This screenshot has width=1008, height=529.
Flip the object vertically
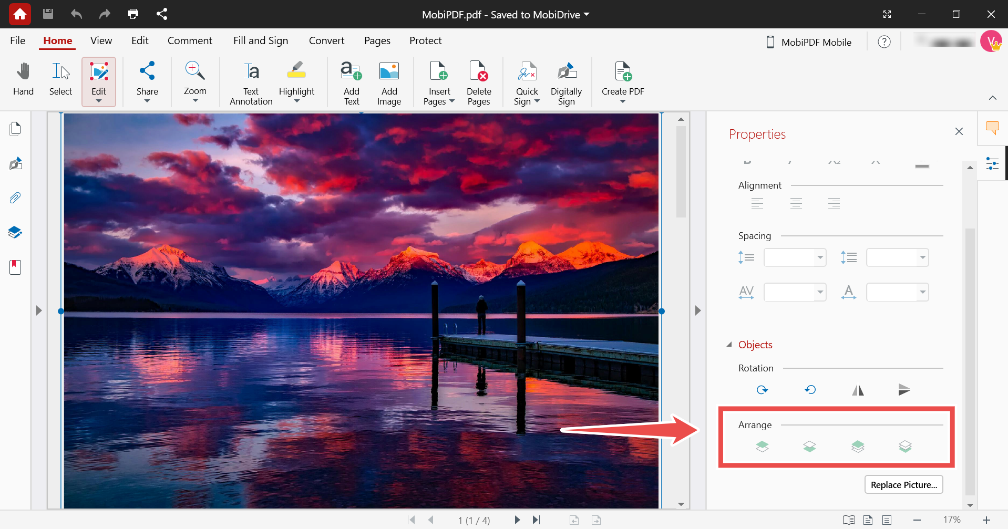(904, 390)
